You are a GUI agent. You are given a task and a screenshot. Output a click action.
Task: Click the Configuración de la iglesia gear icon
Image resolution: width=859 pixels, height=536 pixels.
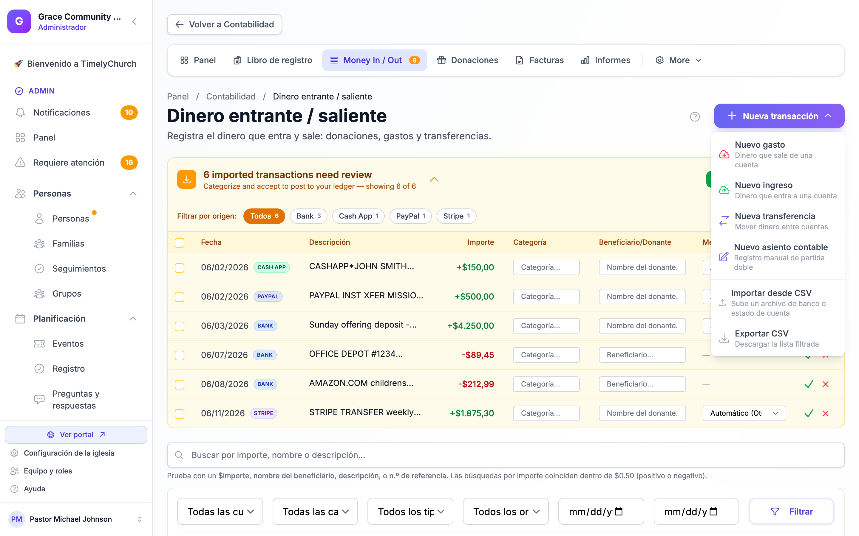pos(14,453)
